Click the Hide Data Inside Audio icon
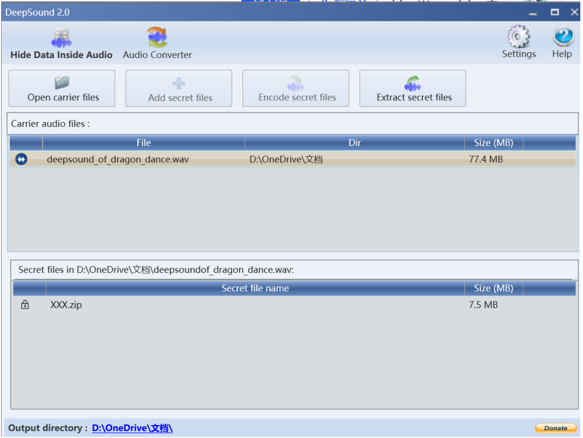 pos(61,38)
